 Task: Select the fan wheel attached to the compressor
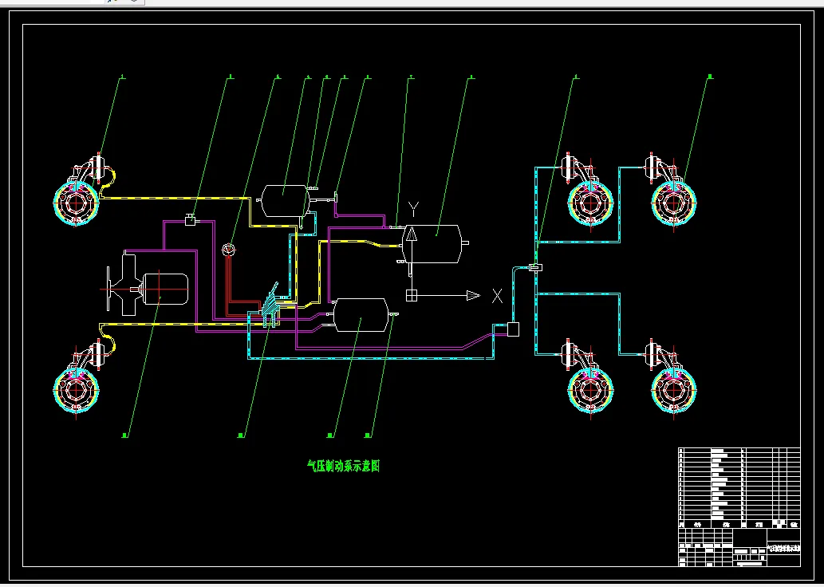click(108, 289)
